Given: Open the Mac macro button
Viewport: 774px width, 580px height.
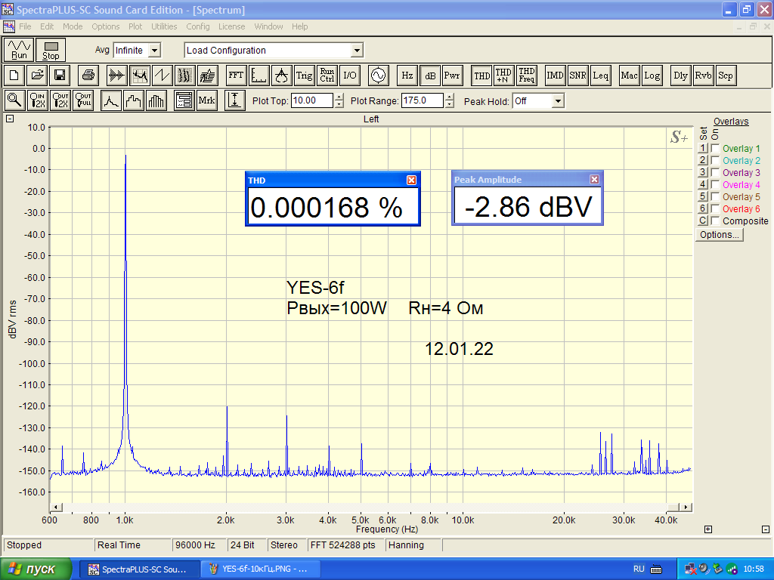Looking at the screenshot, I should pyautogui.click(x=629, y=76).
